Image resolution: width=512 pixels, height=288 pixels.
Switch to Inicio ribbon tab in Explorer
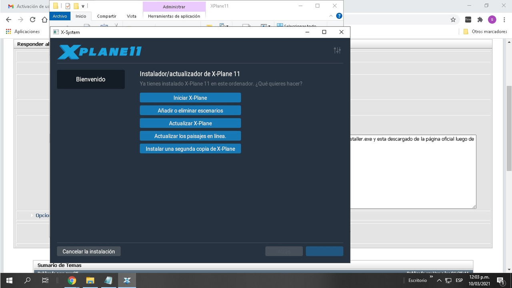[x=81, y=16]
